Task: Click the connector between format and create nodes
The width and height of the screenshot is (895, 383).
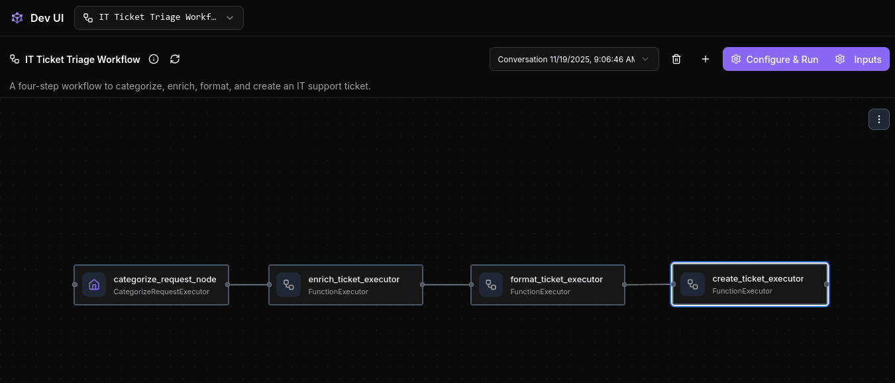Action: click(648, 285)
